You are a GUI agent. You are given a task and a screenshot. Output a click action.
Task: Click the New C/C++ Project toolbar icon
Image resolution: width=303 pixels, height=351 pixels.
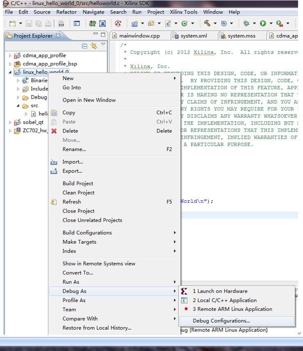[x=134, y=23]
